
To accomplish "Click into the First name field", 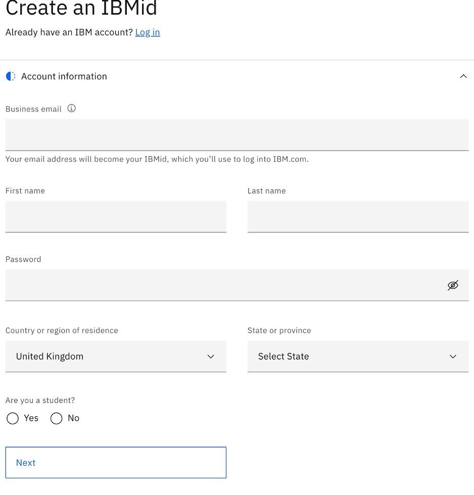I will [x=116, y=217].
